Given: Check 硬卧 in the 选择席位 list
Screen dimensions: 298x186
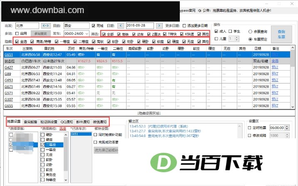Looking at the screenshot, I should click(42, 135).
